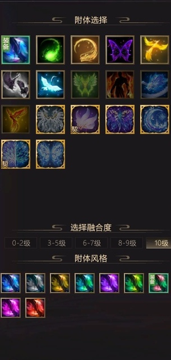Viewport: 171px width, 360px height.
Task: Select the blue dragon icon
Action: [155, 85]
